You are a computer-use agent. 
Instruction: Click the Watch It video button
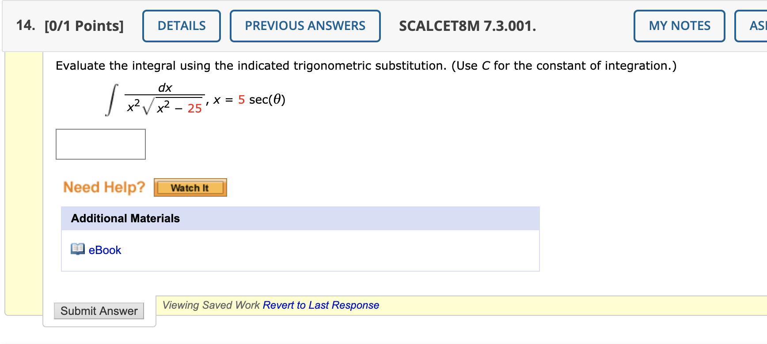click(x=190, y=187)
